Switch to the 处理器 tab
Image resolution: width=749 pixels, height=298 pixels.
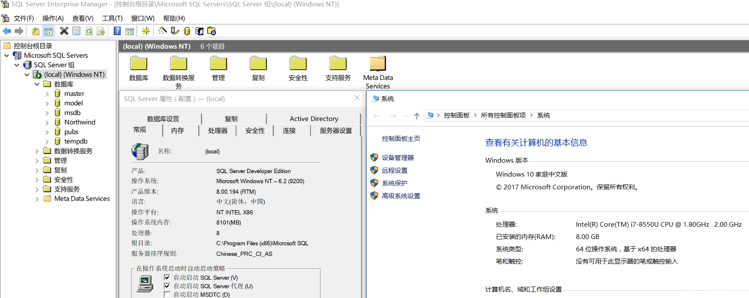pyautogui.click(x=218, y=131)
